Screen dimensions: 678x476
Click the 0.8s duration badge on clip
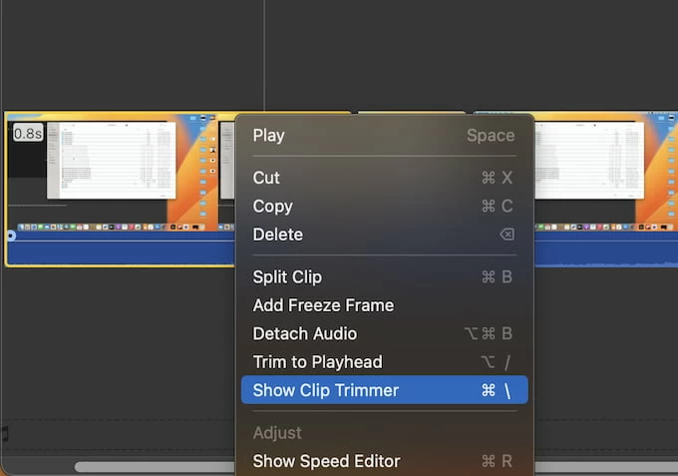(x=28, y=133)
